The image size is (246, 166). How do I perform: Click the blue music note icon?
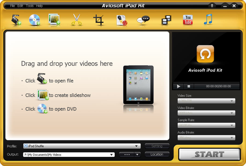[x=208, y=19]
